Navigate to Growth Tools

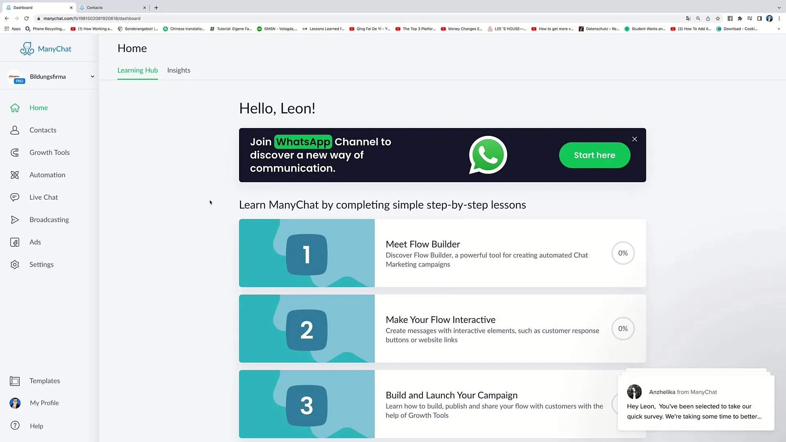coord(49,152)
